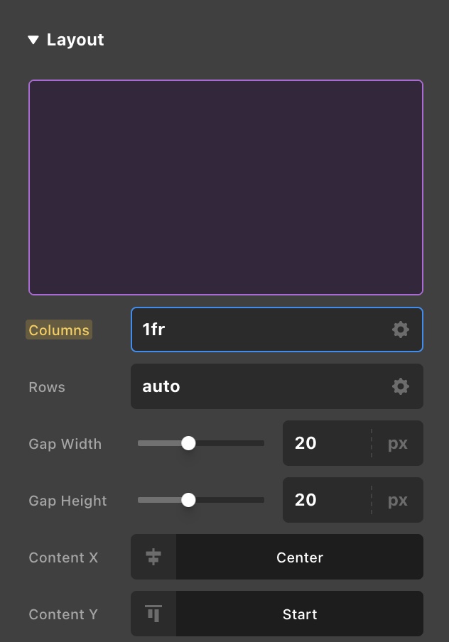449x642 pixels.
Task: Click the Columns 1fr input field
Action: pyautogui.click(x=256, y=330)
